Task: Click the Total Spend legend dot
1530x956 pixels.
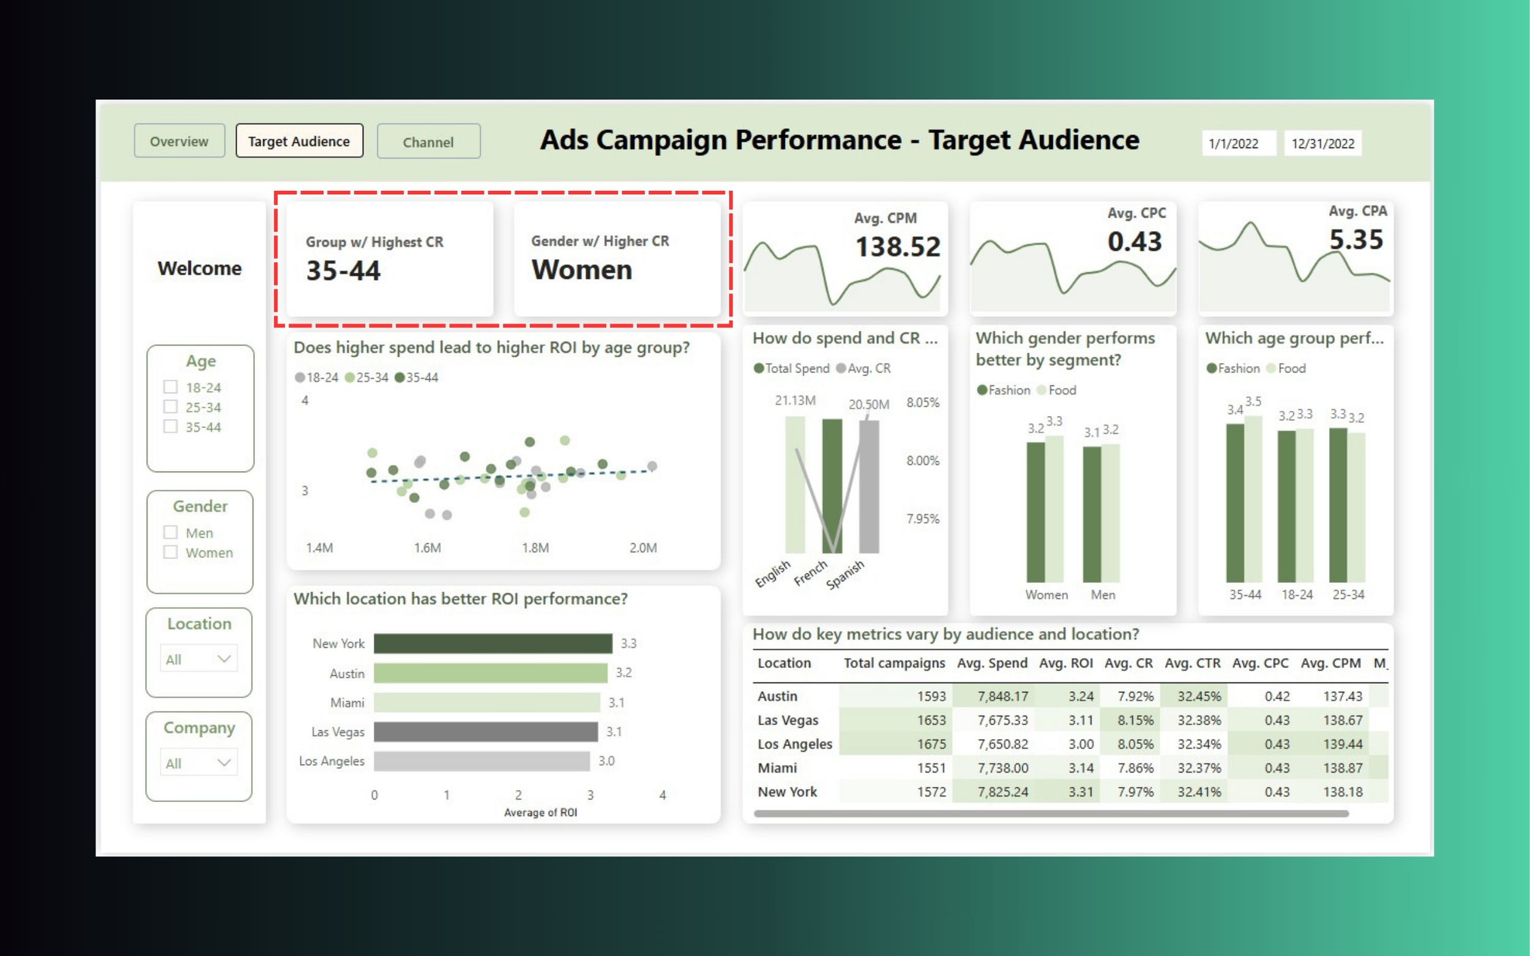Action: click(x=758, y=368)
